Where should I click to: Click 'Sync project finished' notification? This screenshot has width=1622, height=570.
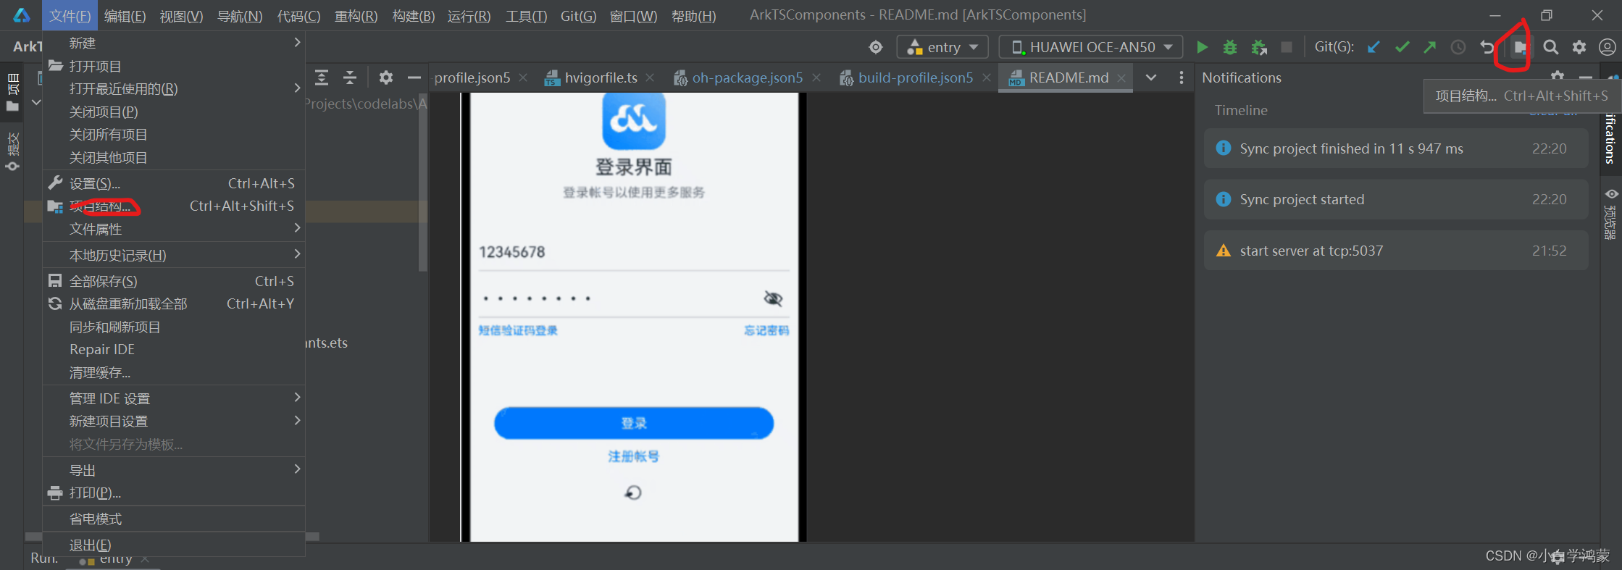coord(1396,149)
